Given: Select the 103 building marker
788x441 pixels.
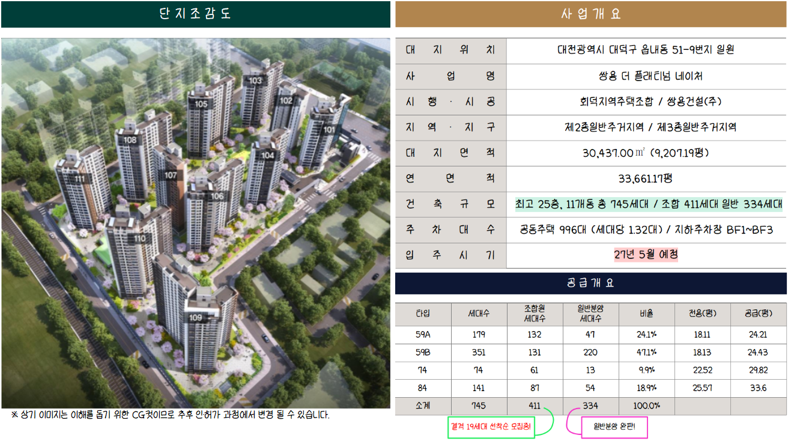Looking at the screenshot, I should point(256,80).
